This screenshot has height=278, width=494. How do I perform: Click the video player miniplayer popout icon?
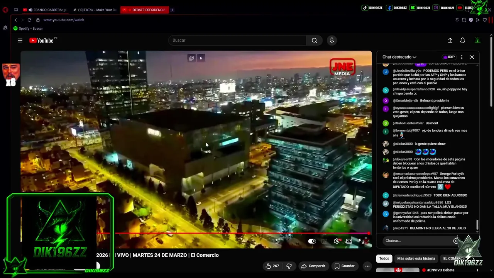191,58
